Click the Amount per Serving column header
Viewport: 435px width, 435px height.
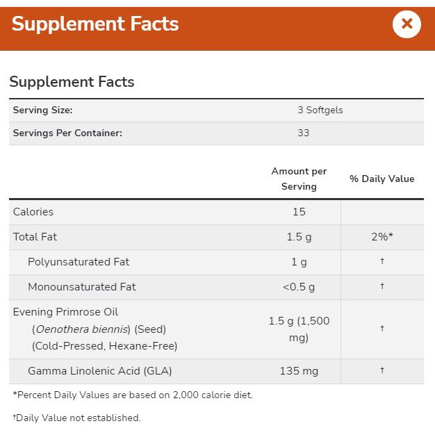(x=299, y=179)
